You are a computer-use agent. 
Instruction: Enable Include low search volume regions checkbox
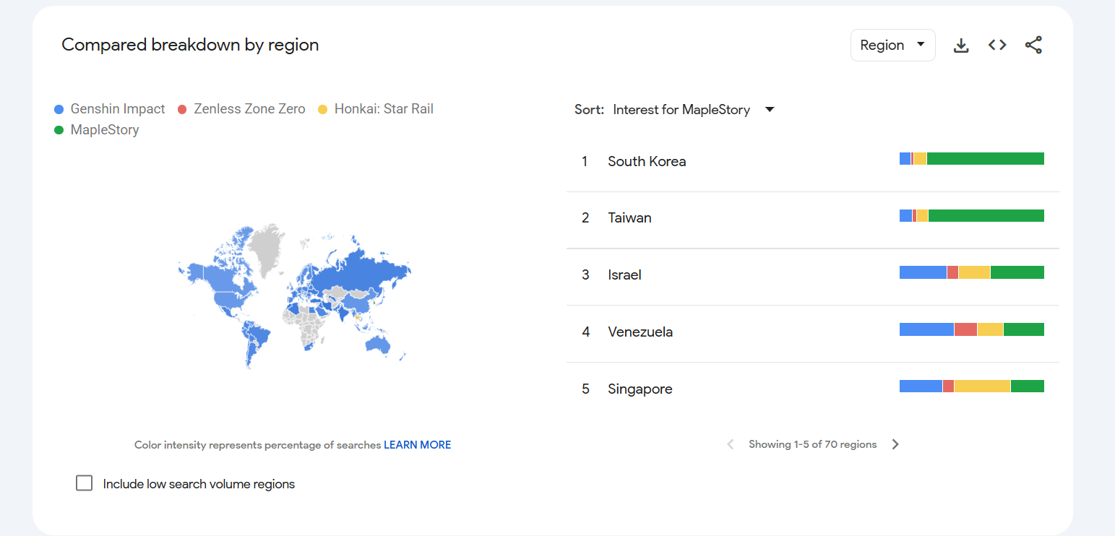tap(85, 483)
